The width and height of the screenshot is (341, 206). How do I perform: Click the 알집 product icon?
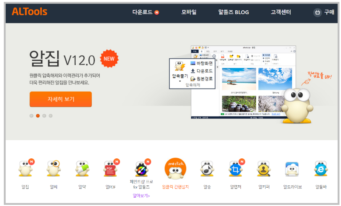click(26, 168)
